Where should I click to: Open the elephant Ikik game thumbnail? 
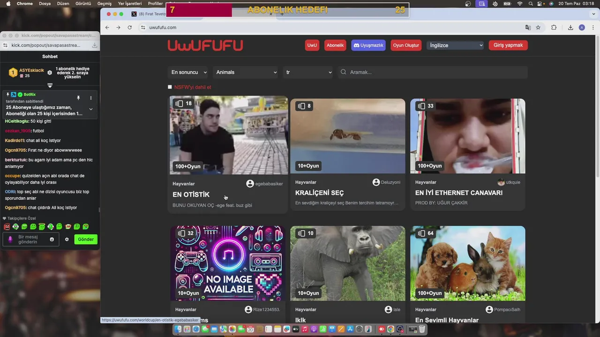(x=348, y=264)
